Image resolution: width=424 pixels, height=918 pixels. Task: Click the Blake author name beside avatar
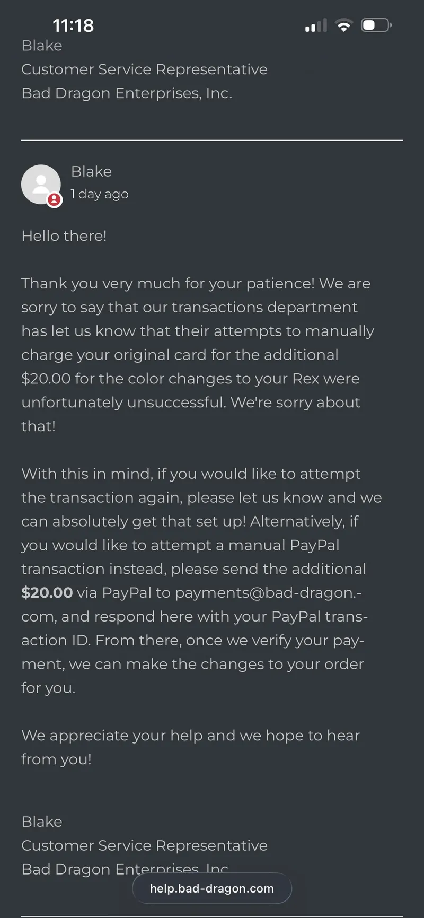[92, 171]
